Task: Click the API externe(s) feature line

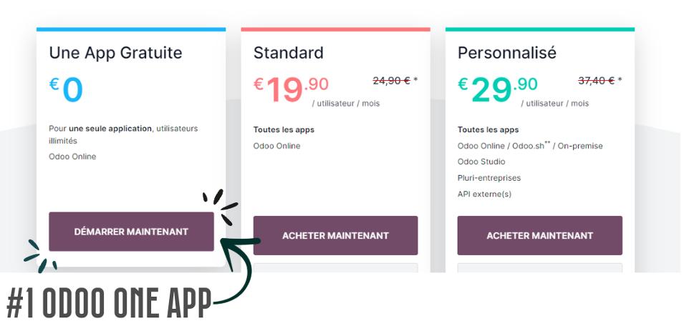Action: pyautogui.click(x=484, y=194)
